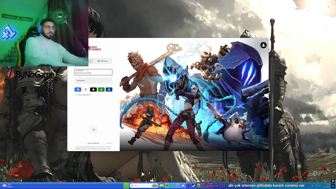Screen dimensions: 336x189
Task: Sign in with Apple icon
Action: click(x=93, y=90)
